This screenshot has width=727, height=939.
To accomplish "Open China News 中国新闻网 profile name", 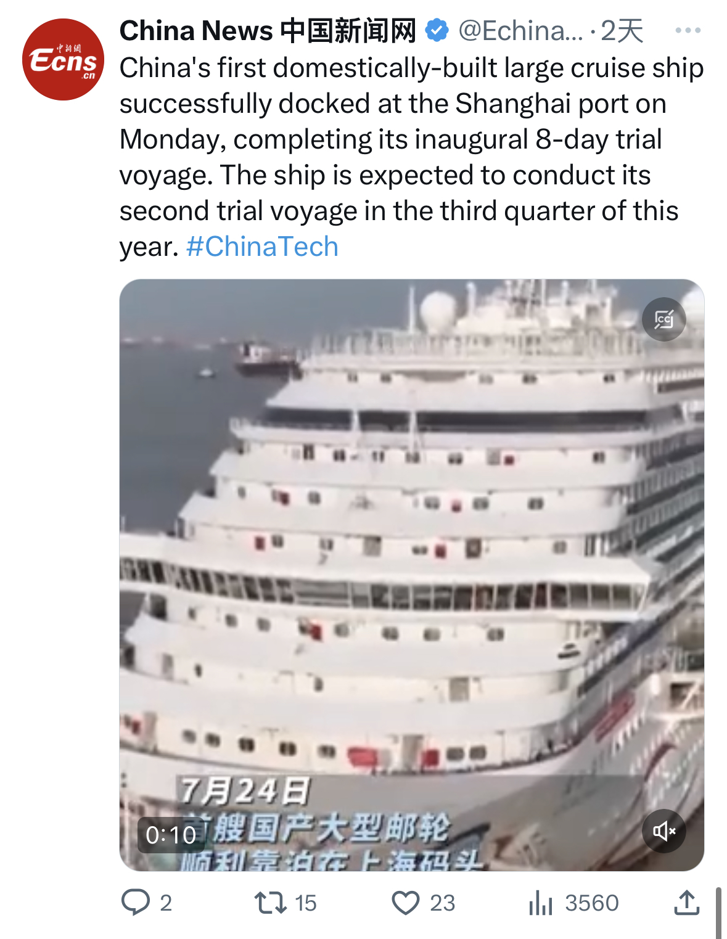I will (268, 30).
